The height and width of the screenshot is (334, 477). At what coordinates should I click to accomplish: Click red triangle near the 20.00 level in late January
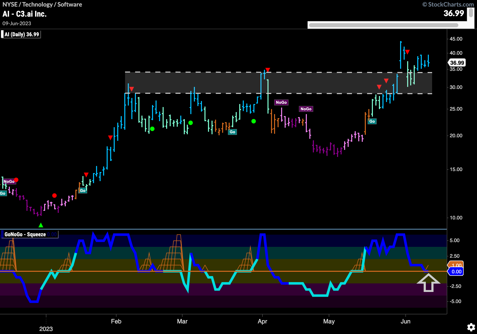click(x=110, y=138)
